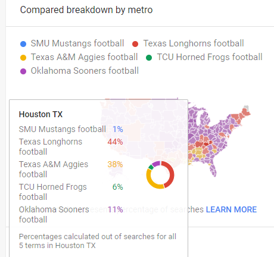This screenshot has height=257, width=274.
Task: Select the salmon Maine region on the map
Action: tap(246, 112)
